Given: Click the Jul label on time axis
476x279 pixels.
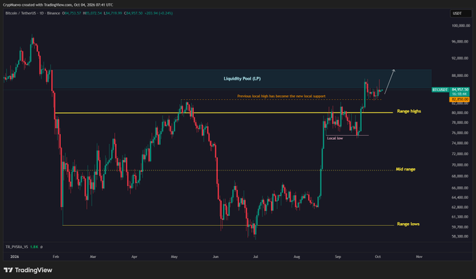Looking at the screenshot, I should point(255,257).
